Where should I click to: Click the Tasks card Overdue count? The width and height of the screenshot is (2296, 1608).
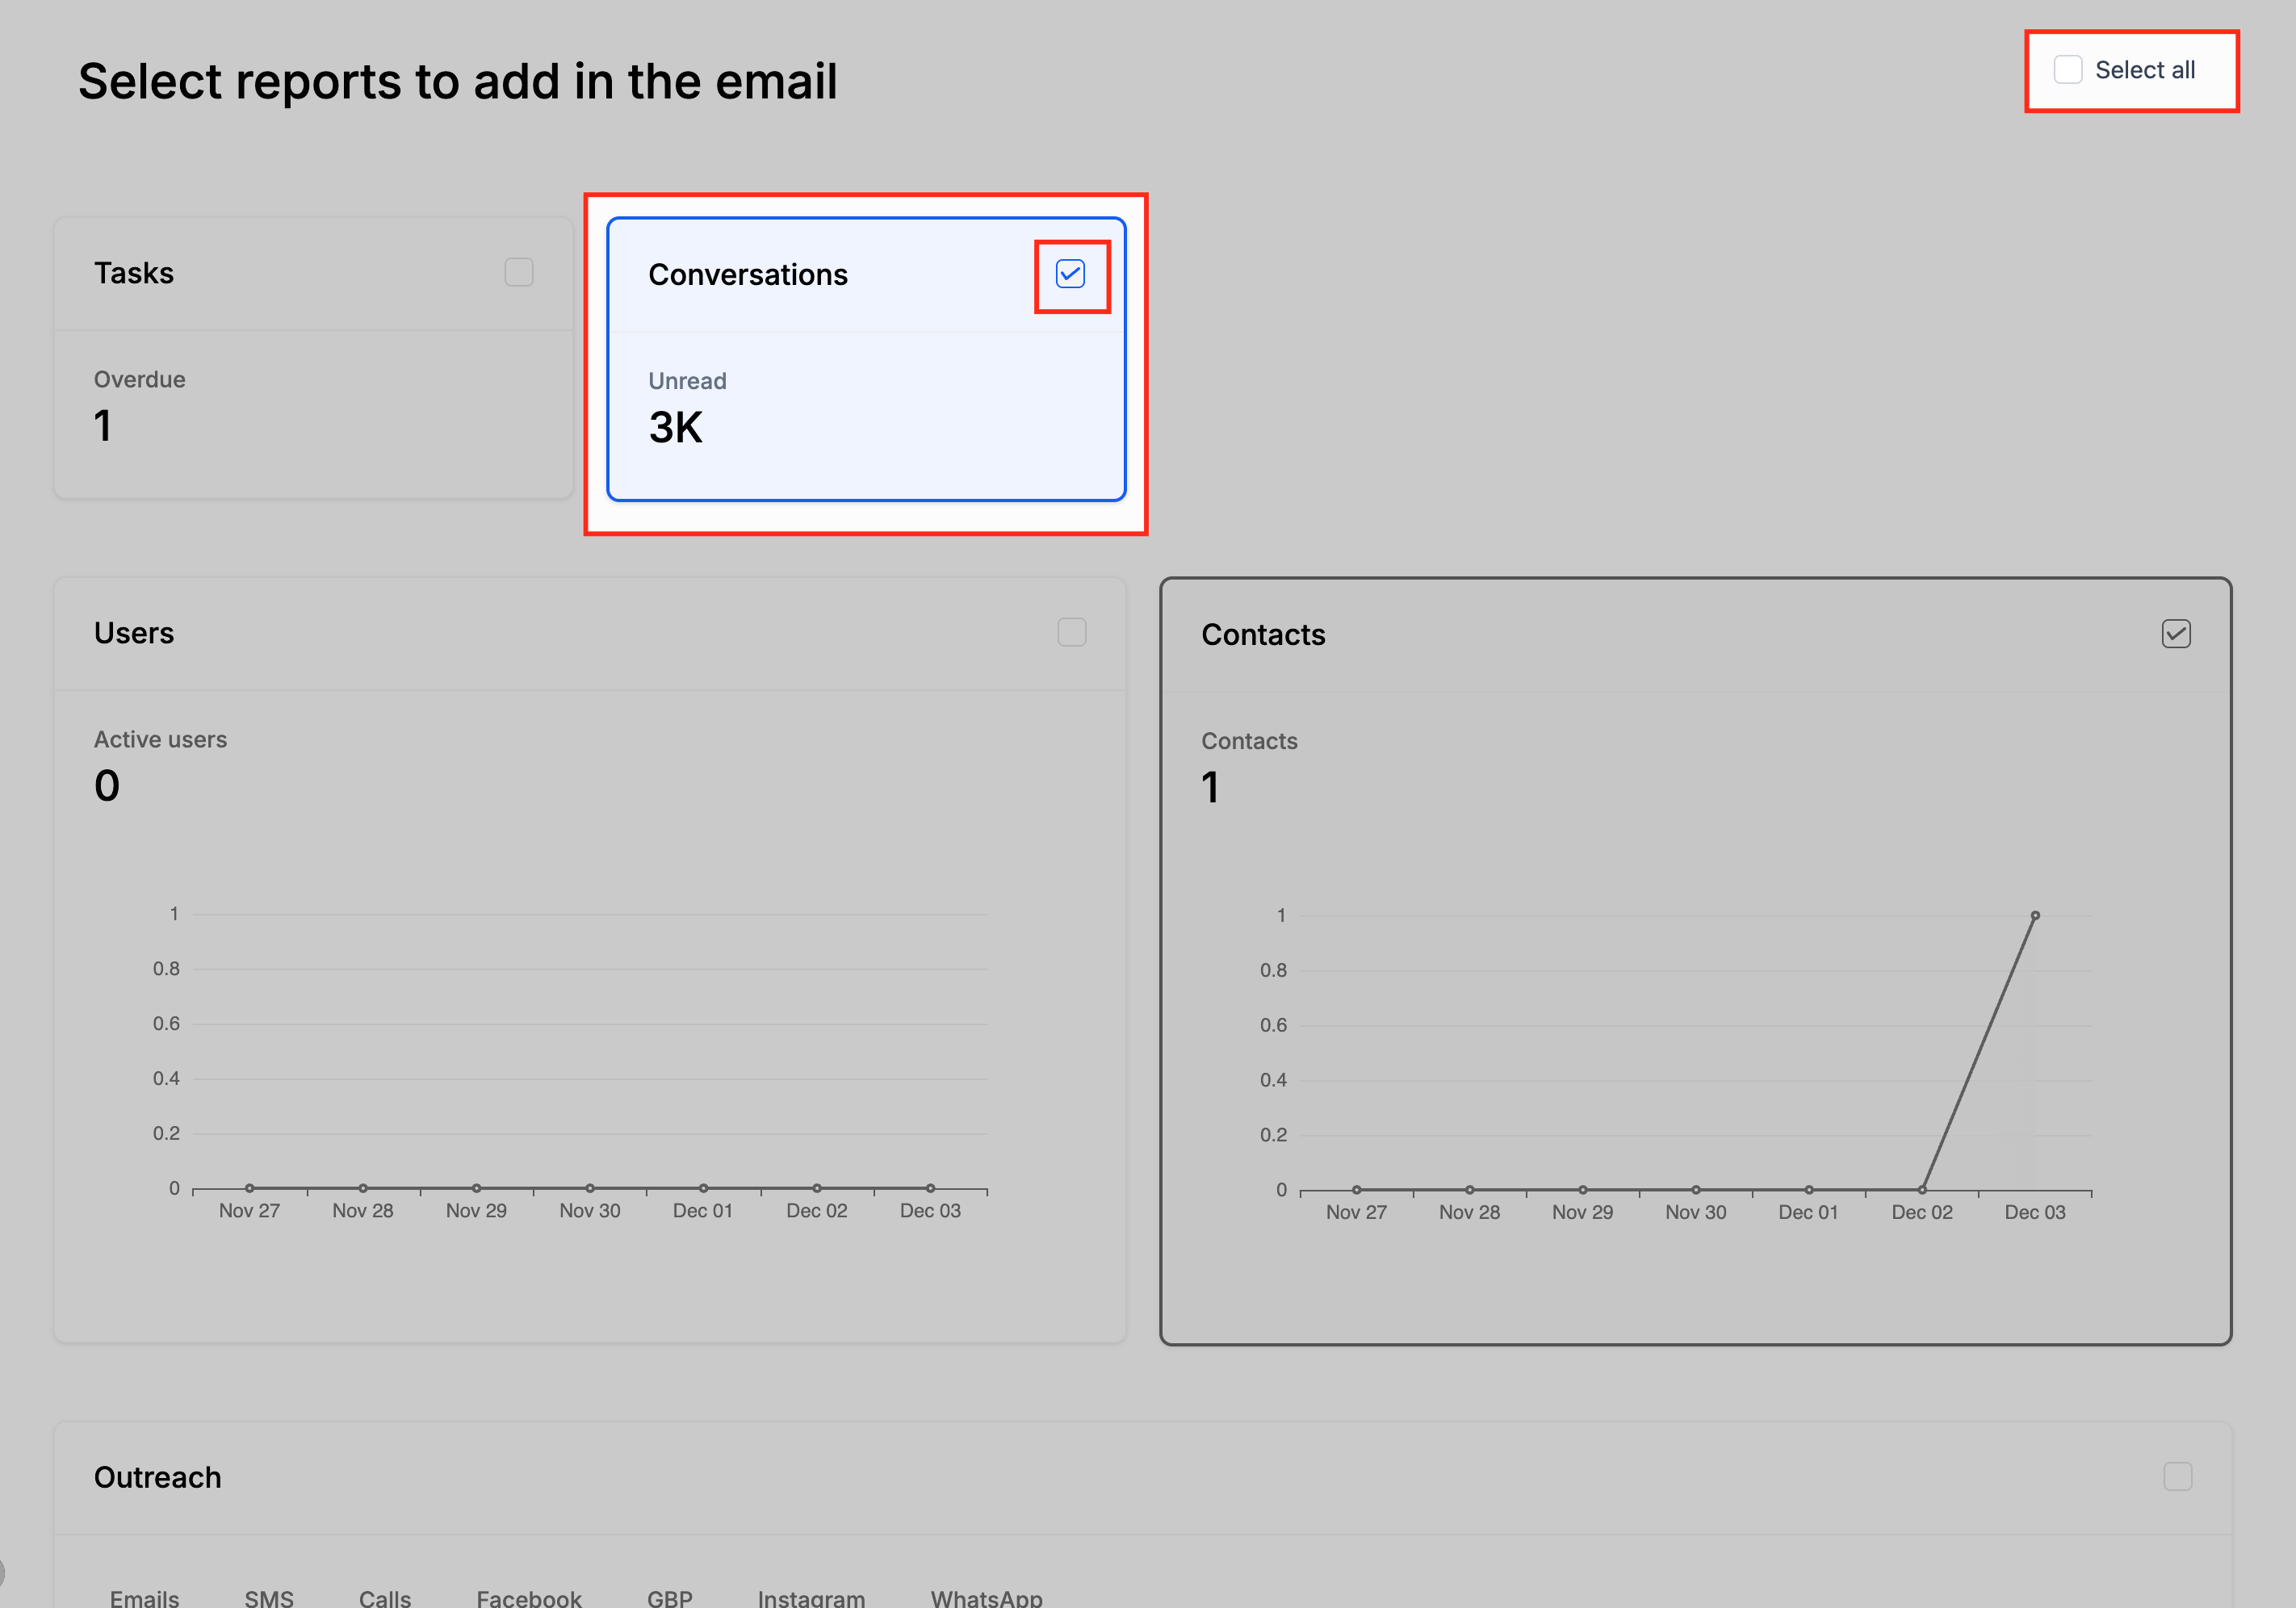tap(103, 426)
